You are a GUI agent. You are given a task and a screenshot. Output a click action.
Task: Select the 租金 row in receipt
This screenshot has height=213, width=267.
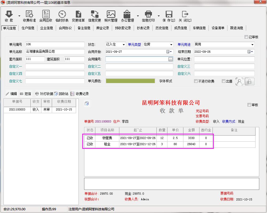pyautogui.click(x=170, y=144)
